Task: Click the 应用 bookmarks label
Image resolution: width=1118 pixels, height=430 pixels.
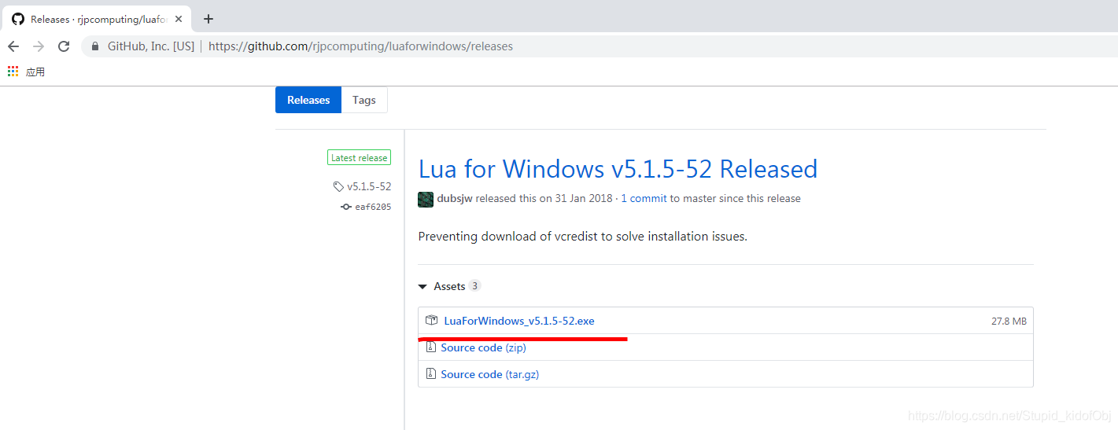Action: click(x=35, y=72)
